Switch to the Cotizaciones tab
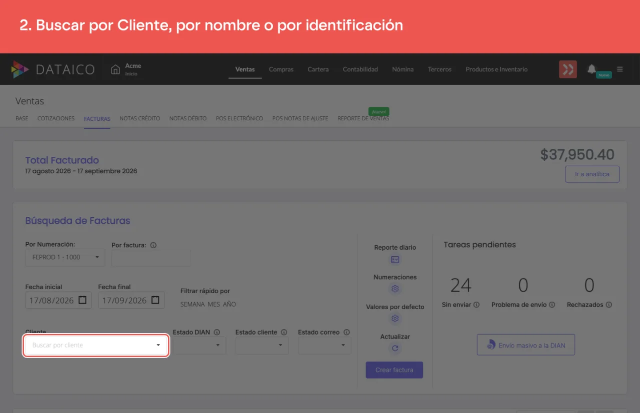The width and height of the screenshot is (640, 413). click(56, 118)
